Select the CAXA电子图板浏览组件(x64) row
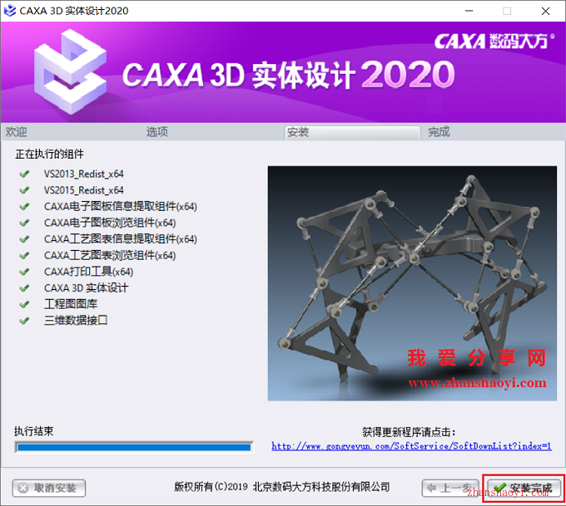The width and height of the screenshot is (566, 506). (x=110, y=223)
